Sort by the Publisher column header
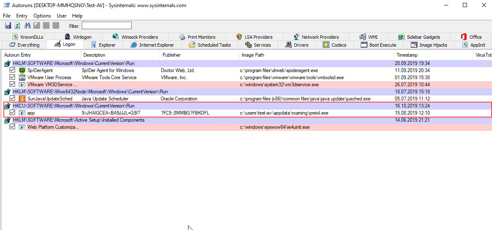Viewport: 492px width, 230px height. 171,55
